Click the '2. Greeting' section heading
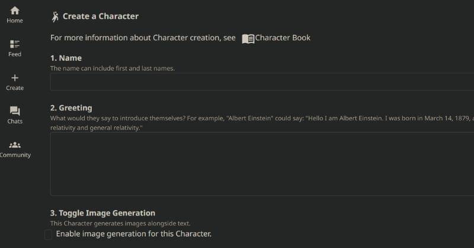Viewport: 474px width, 248px height. pos(71,108)
